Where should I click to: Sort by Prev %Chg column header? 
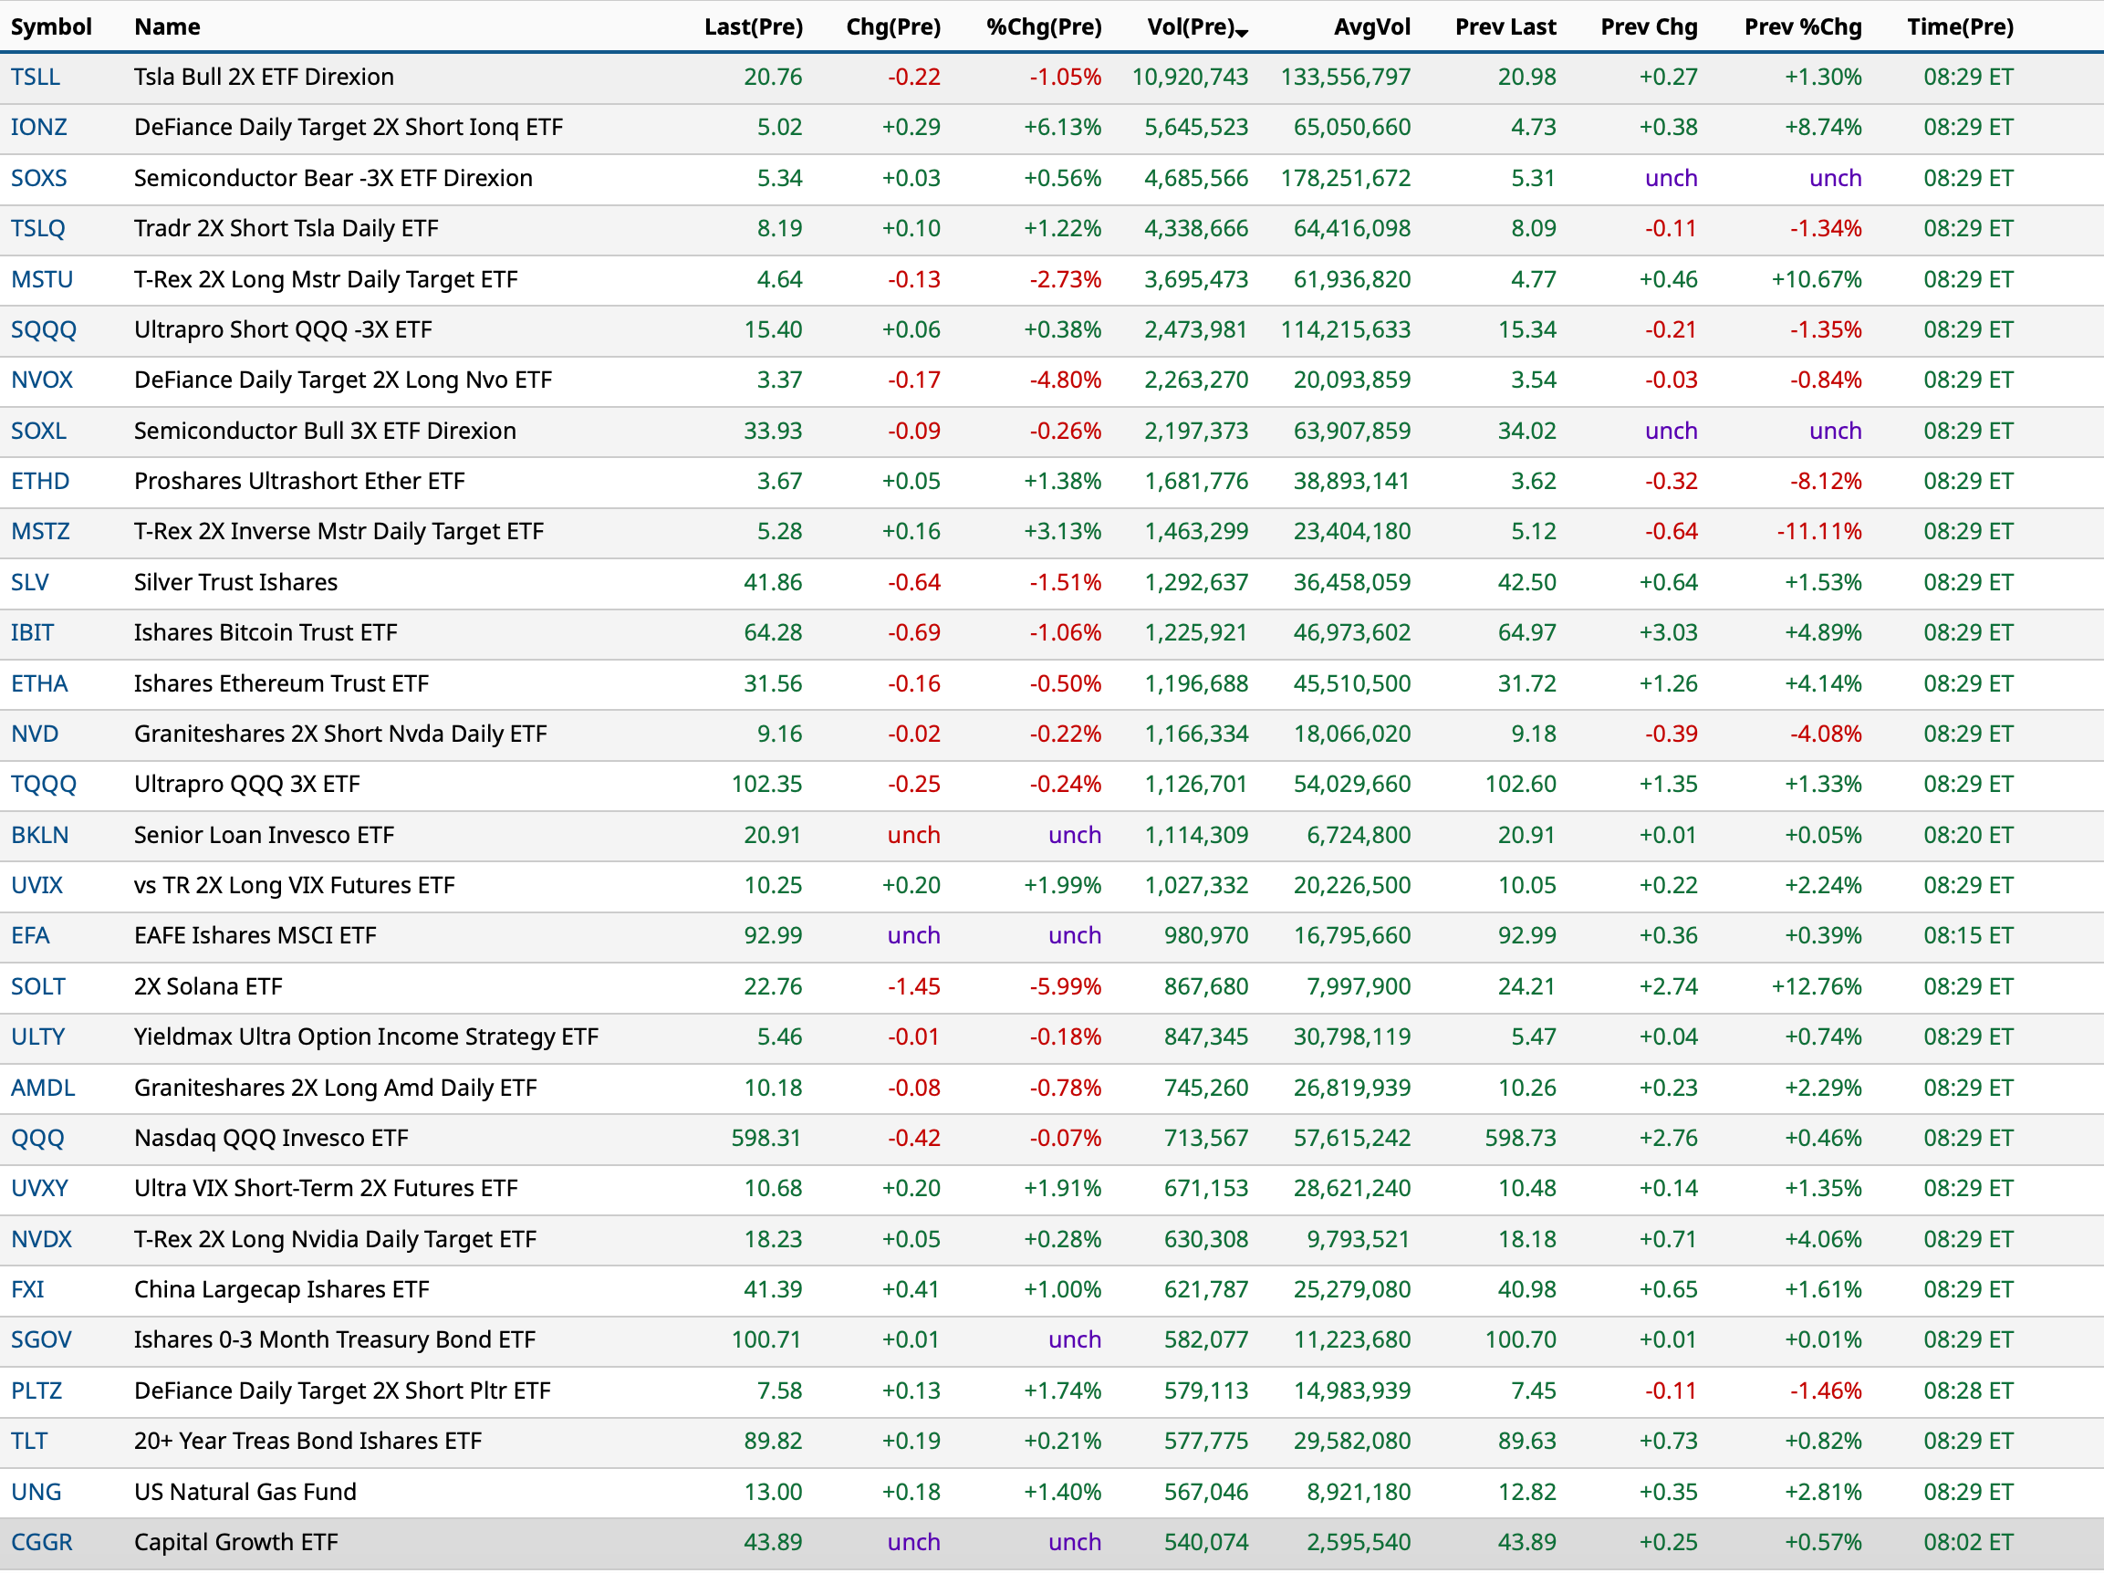[1801, 26]
